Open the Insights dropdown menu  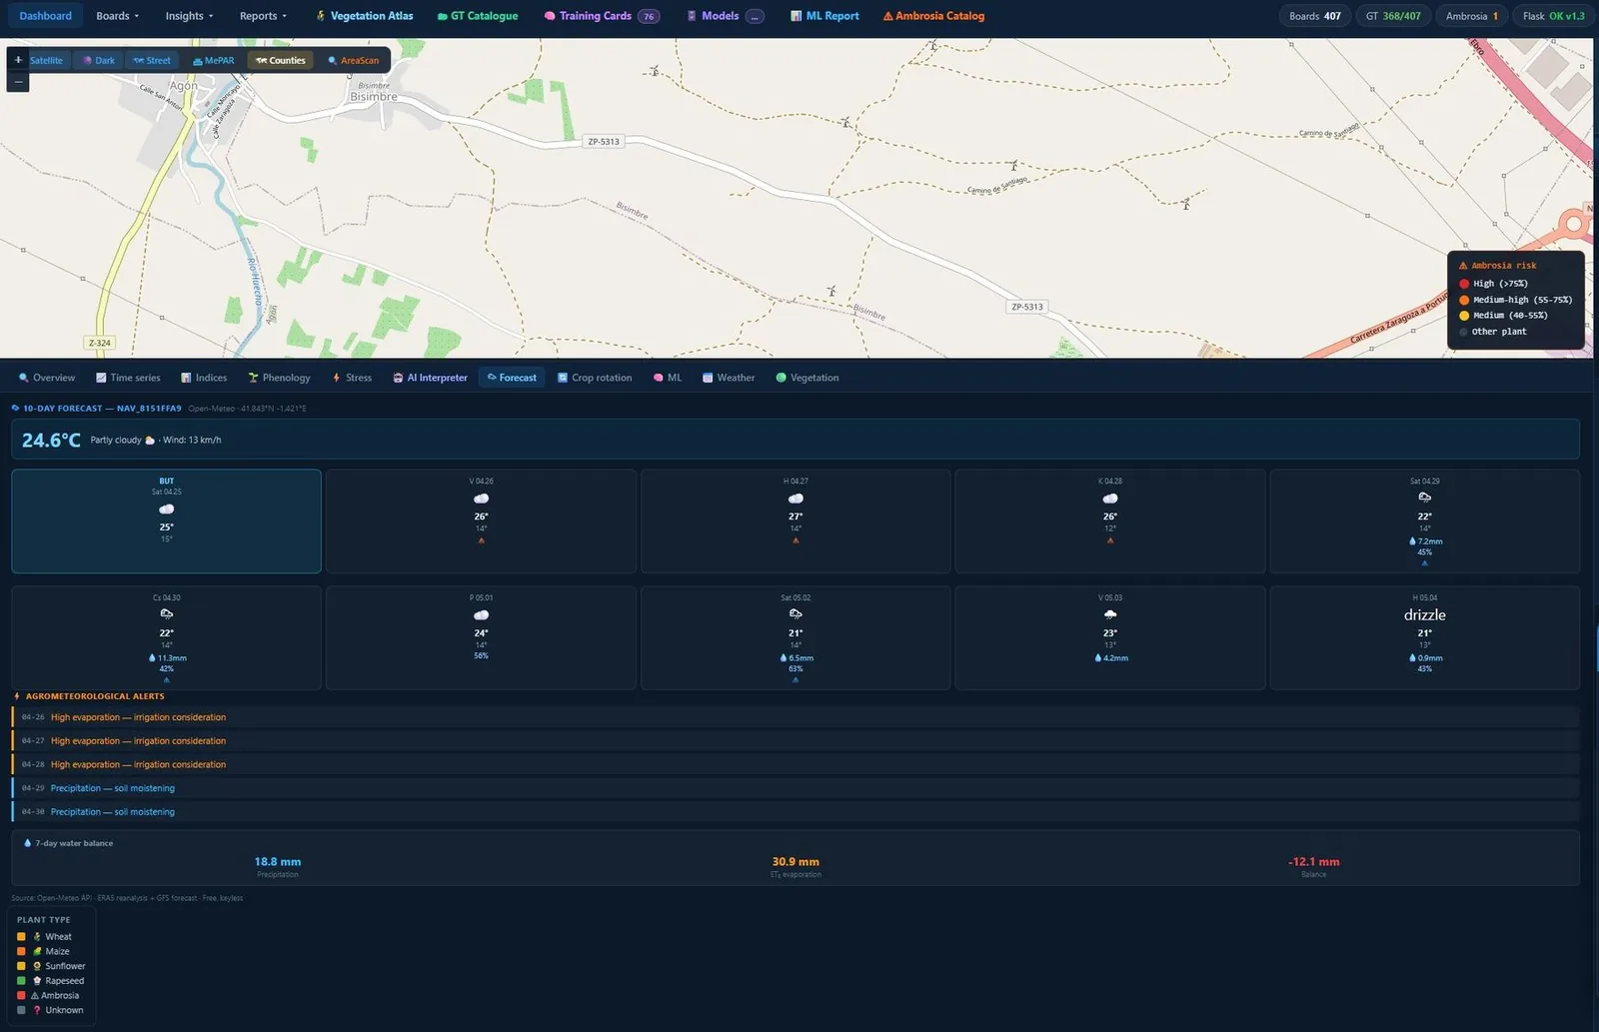(189, 16)
